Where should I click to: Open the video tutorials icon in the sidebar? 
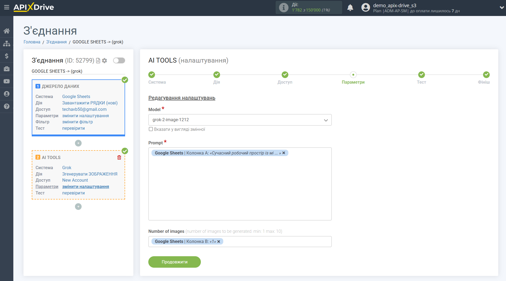pyautogui.click(x=7, y=81)
